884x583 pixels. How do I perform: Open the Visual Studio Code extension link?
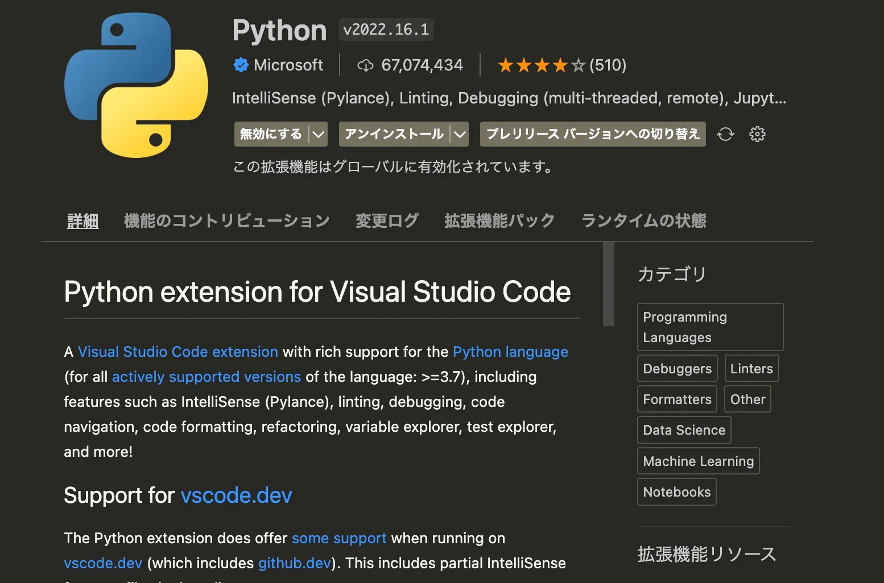pyautogui.click(x=178, y=352)
